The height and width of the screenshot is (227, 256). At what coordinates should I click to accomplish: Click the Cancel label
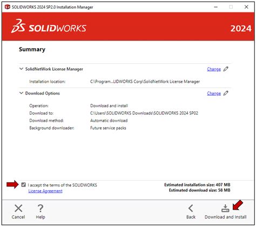tap(18, 217)
